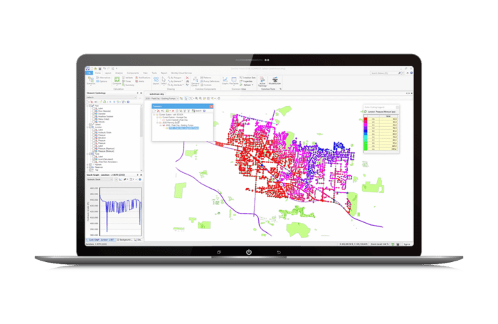Toggle the Diameter checkbox

(94, 113)
